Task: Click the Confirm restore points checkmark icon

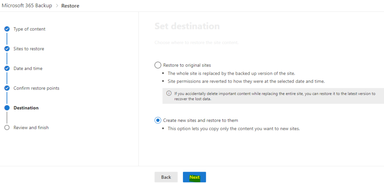Action: (7, 88)
